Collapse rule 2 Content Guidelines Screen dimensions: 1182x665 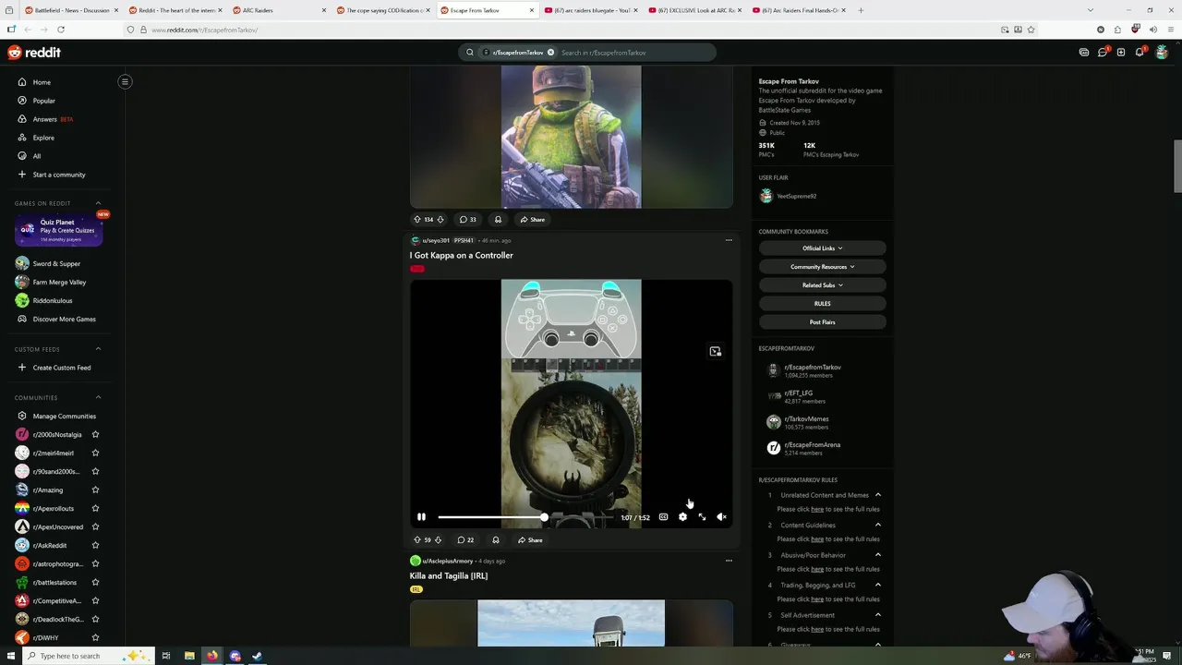tap(878, 525)
